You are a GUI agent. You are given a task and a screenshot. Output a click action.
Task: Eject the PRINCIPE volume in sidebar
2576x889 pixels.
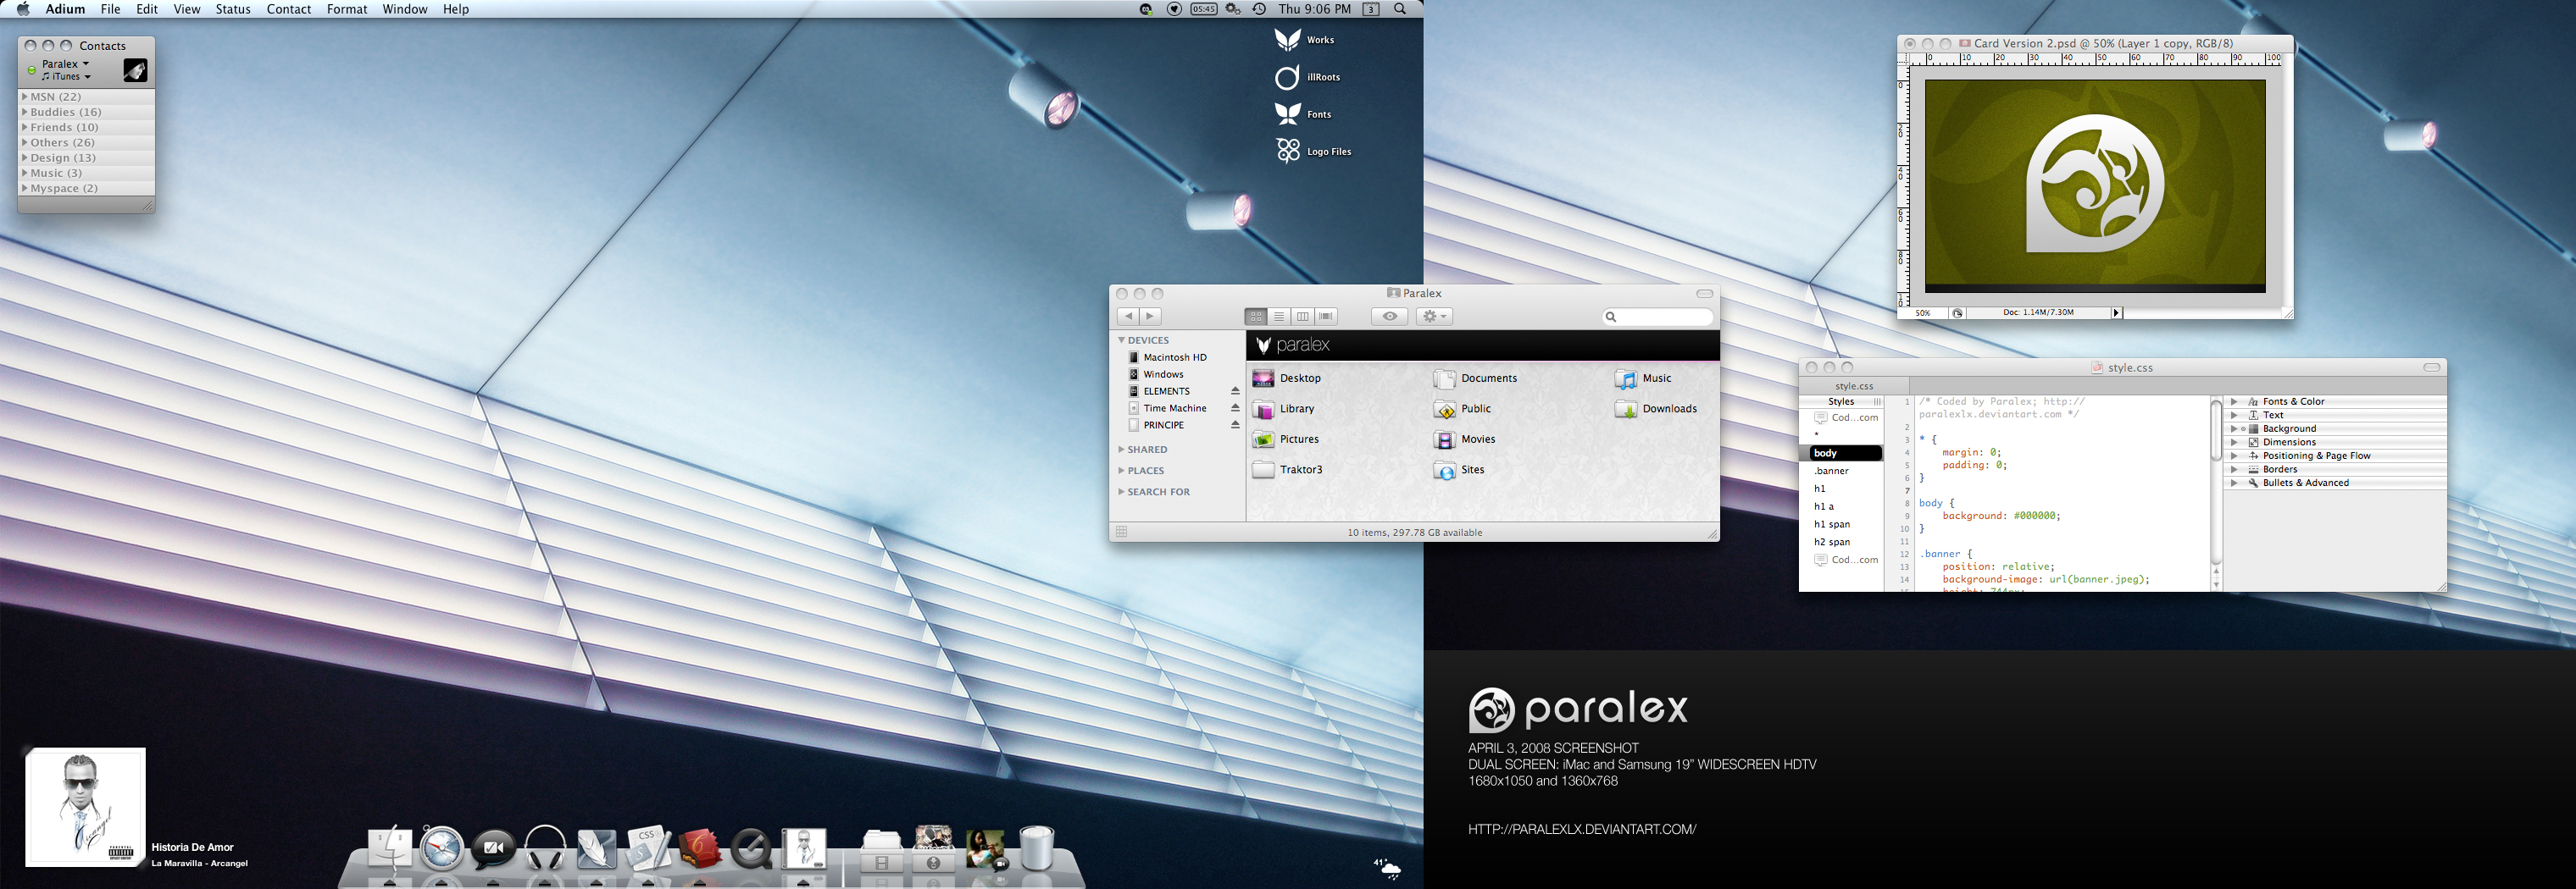tap(1235, 426)
